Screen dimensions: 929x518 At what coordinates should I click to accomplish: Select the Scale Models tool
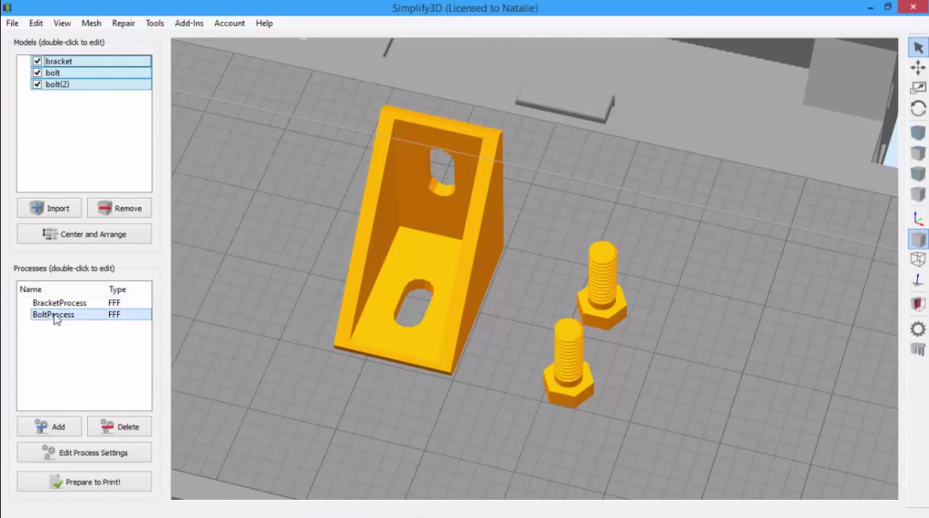coord(918,88)
